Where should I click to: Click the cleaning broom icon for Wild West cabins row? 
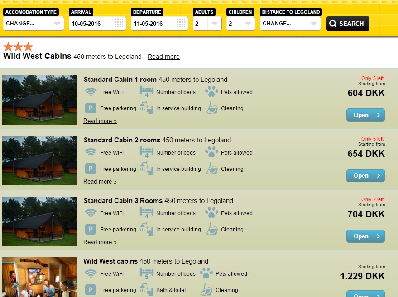click(206, 290)
